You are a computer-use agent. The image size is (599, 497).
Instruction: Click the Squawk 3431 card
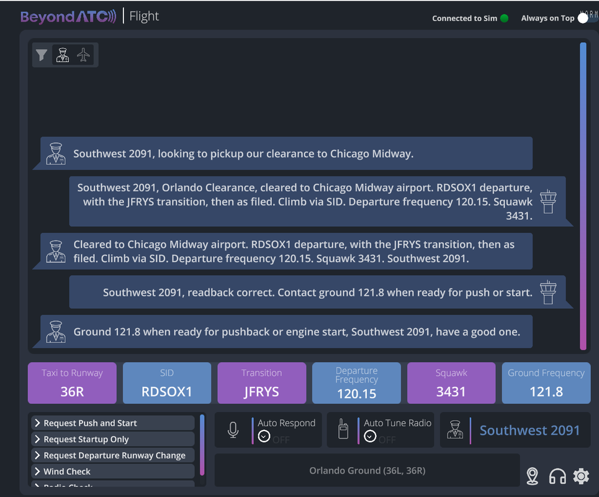coord(451,383)
